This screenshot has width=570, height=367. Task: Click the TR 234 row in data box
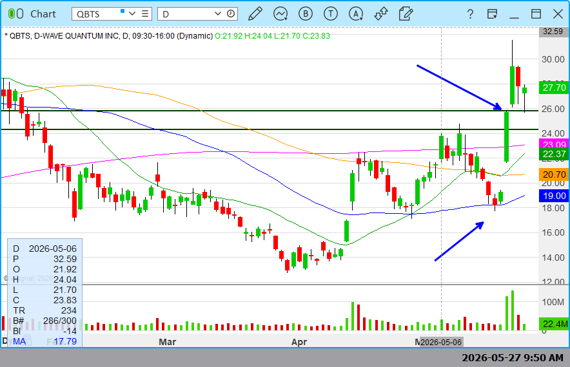point(44,310)
